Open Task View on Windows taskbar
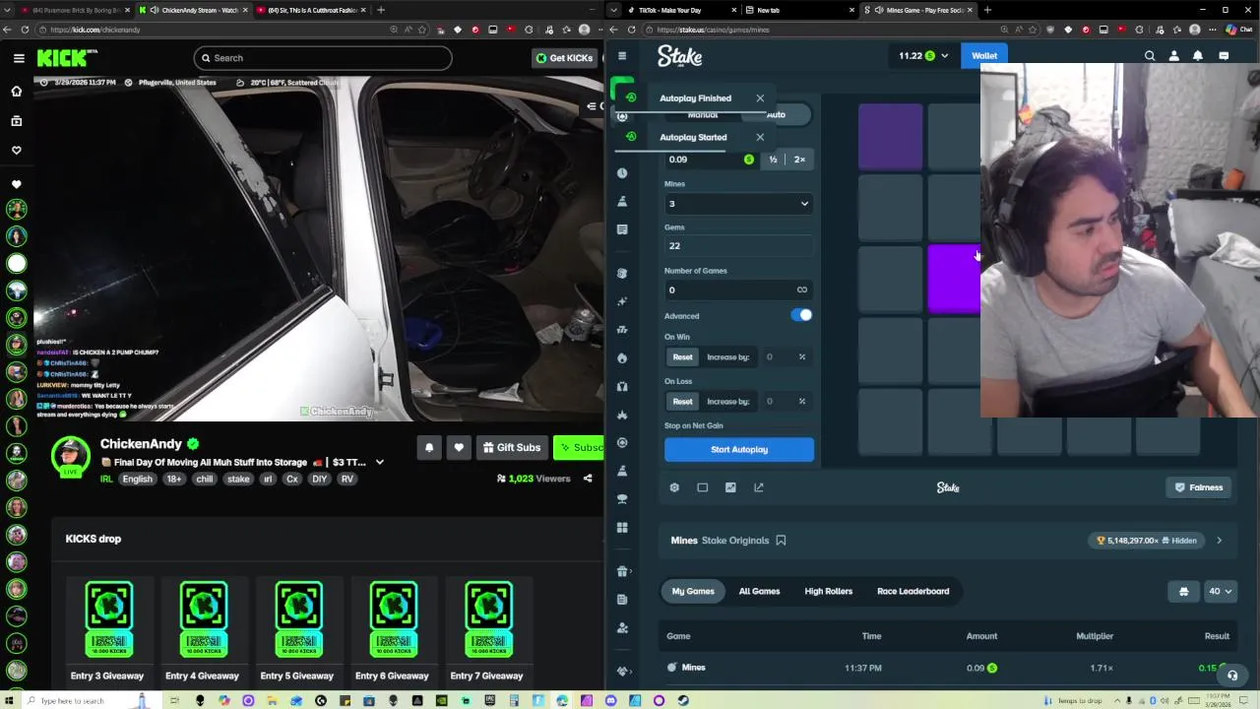The height and width of the screenshot is (709, 1260). 174,700
